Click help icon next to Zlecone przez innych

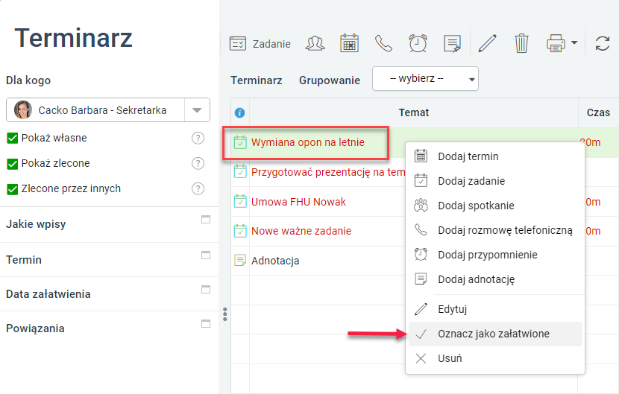[198, 188]
